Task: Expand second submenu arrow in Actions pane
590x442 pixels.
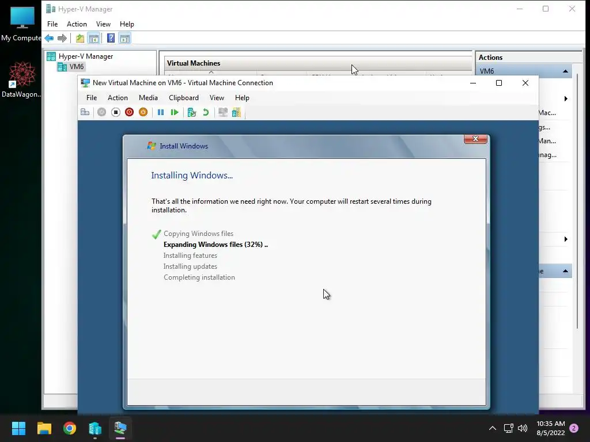Action: pyautogui.click(x=566, y=239)
